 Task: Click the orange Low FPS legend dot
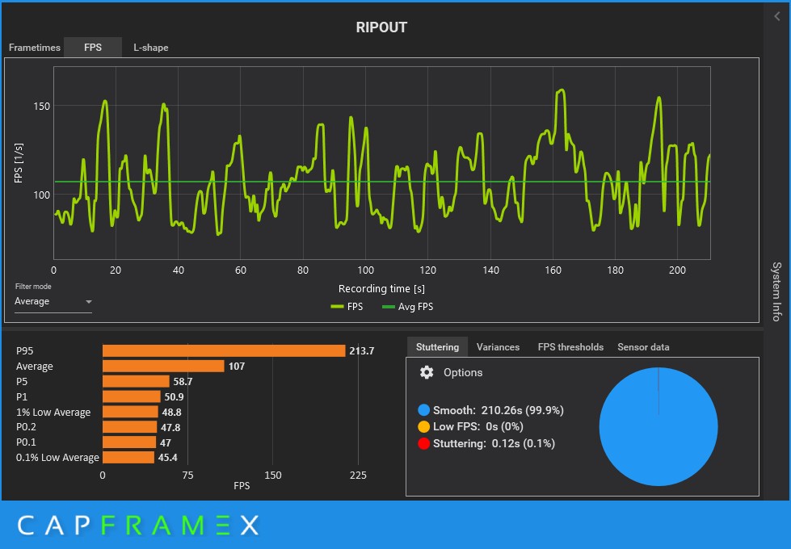point(423,426)
